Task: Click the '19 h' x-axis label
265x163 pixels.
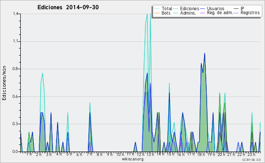Action: coord(211,154)
